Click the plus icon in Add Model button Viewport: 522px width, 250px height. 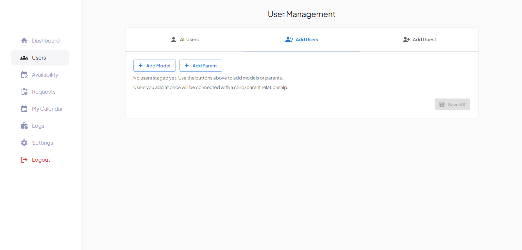click(141, 65)
